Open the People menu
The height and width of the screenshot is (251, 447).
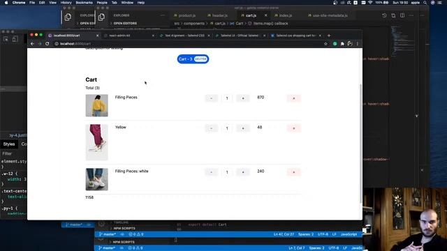tap(102, 3)
